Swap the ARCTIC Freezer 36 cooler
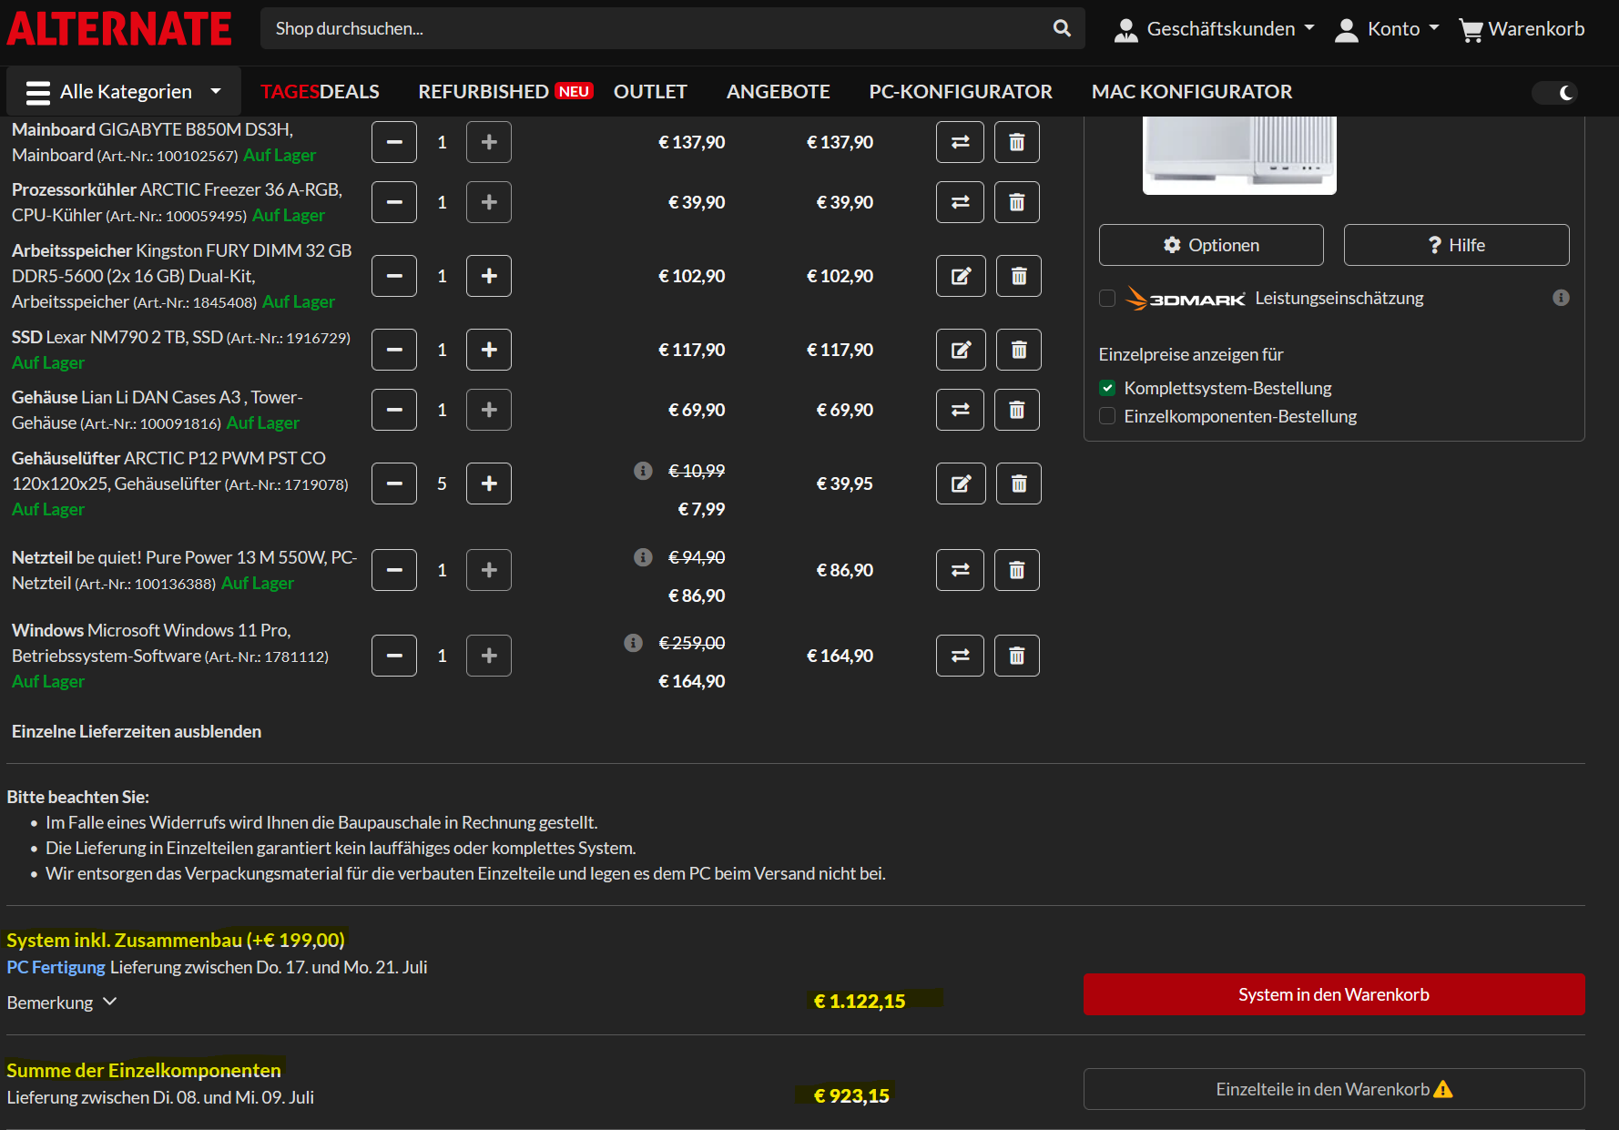Screen dimensions: 1619x1130 (960, 202)
